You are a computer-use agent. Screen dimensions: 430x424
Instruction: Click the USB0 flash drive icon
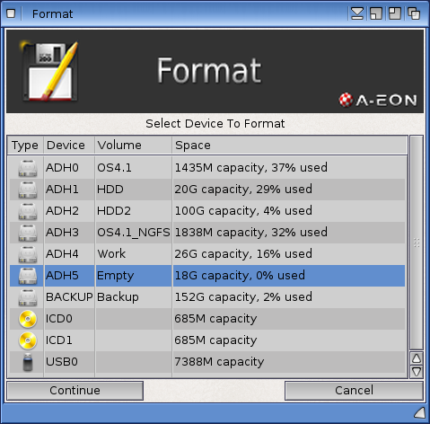pos(28,362)
